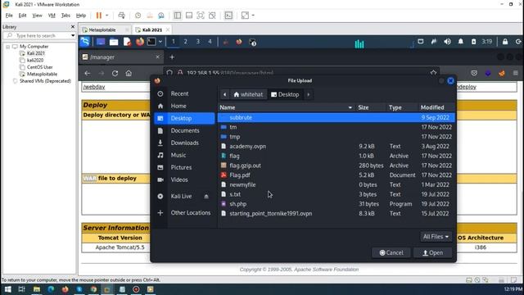The height and width of the screenshot is (295, 524).
Task: Click the whitehat path breadcrumb
Action: [x=248, y=95]
